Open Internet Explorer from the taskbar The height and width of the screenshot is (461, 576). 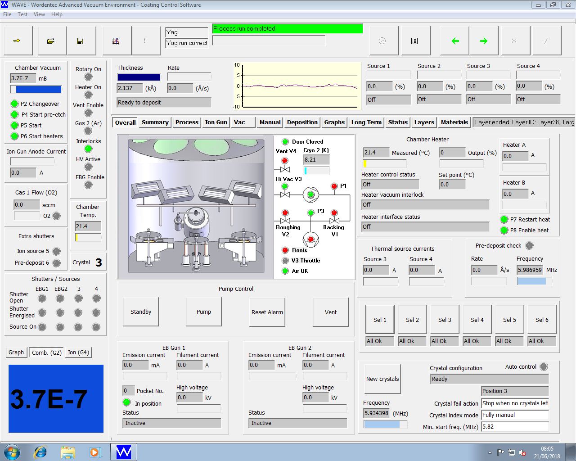pos(40,452)
